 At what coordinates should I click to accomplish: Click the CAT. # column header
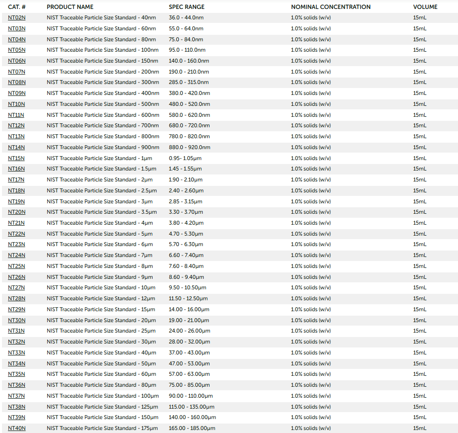(17, 7)
